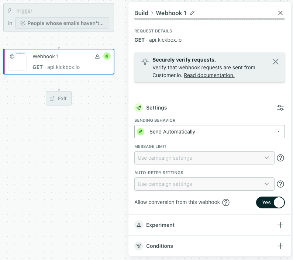This screenshot has height=260, width=293.
Task: Click the globe icon on Webhook 1 node
Action: click(12, 56)
